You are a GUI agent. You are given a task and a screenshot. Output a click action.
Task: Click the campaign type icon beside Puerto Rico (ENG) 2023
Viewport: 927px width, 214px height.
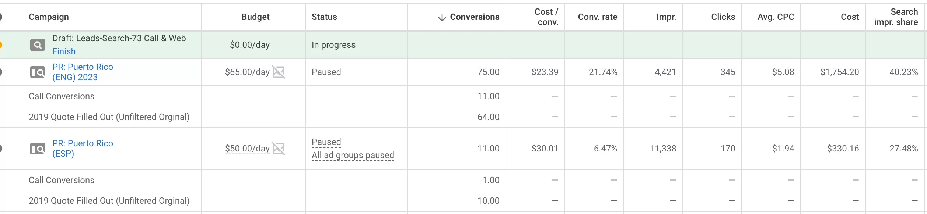click(x=37, y=72)
